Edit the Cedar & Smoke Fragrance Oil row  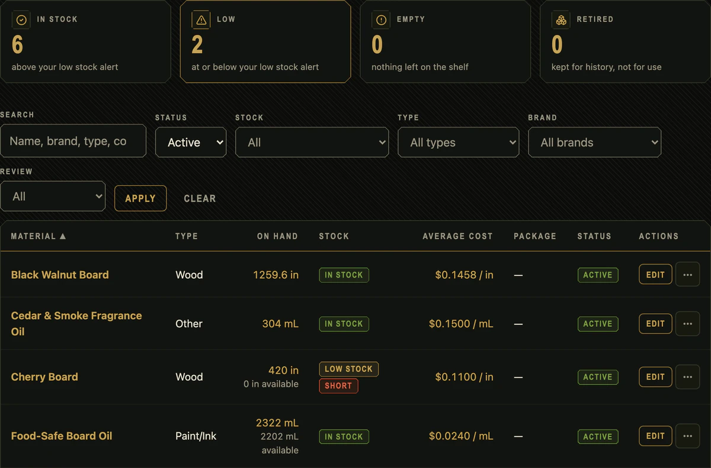point(655,324)
